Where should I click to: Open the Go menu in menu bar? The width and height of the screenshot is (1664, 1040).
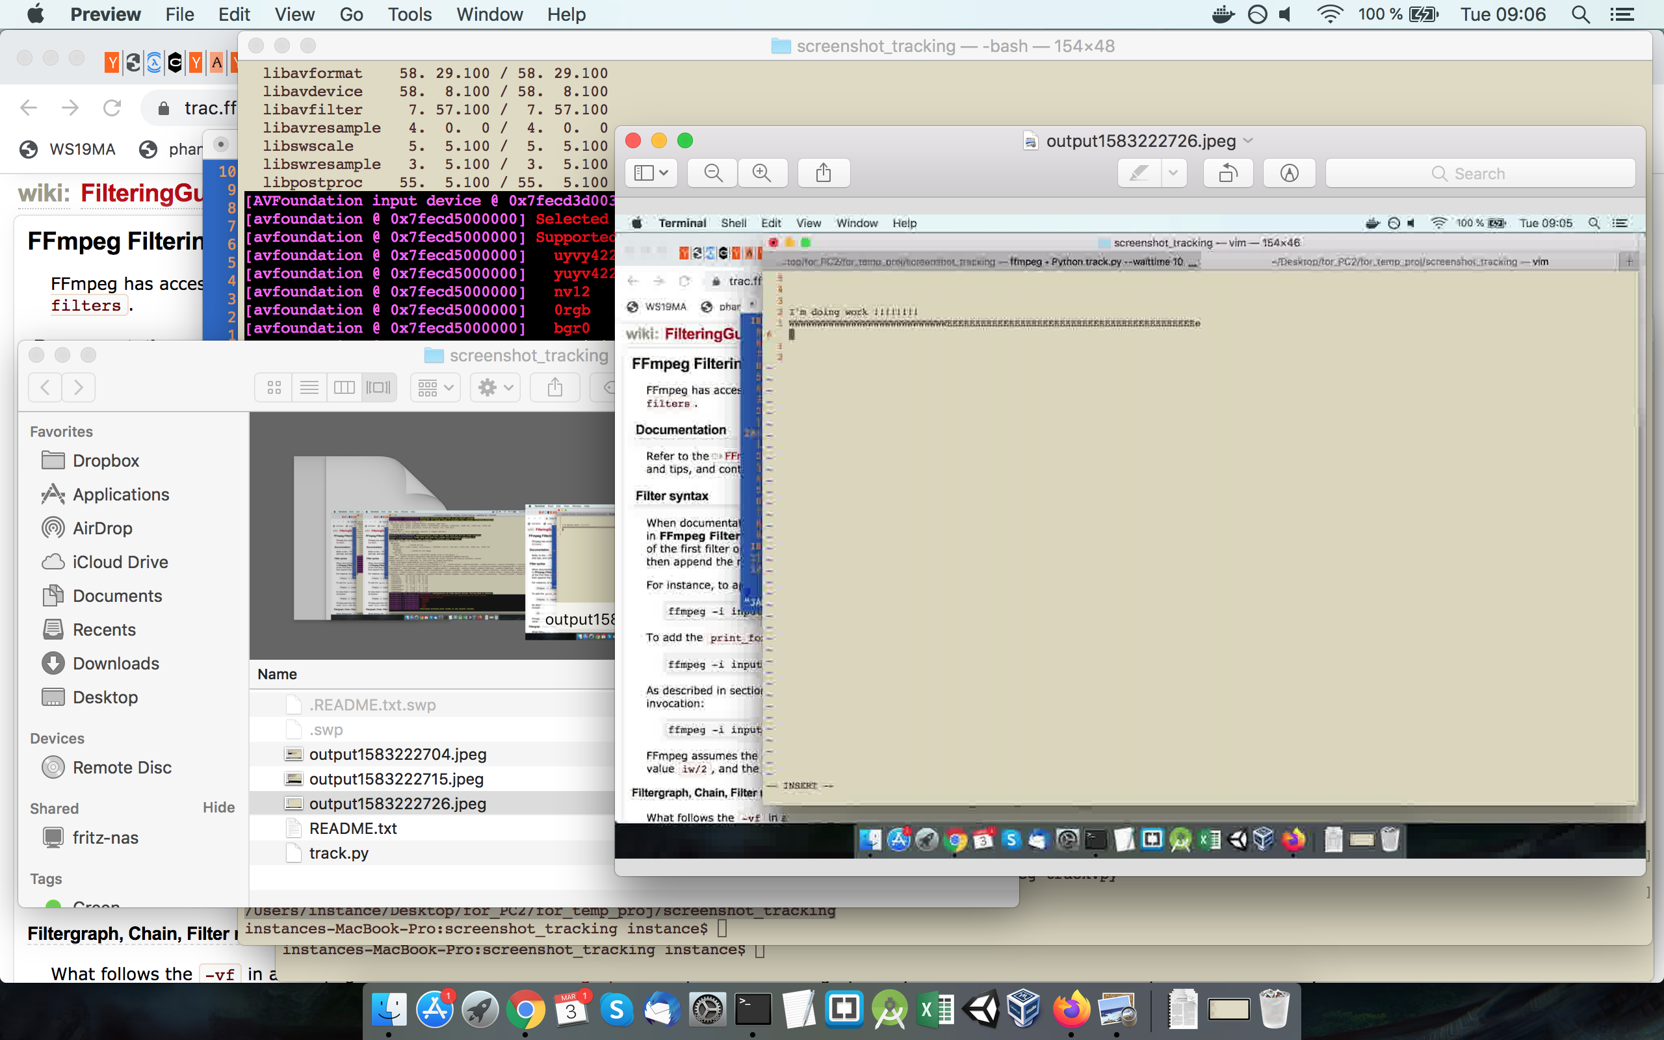pyautogui.click(x=351, y=14)
